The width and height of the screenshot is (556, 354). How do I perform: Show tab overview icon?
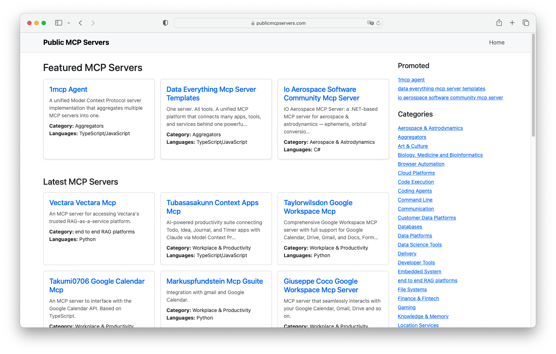[x=526, y=23]
